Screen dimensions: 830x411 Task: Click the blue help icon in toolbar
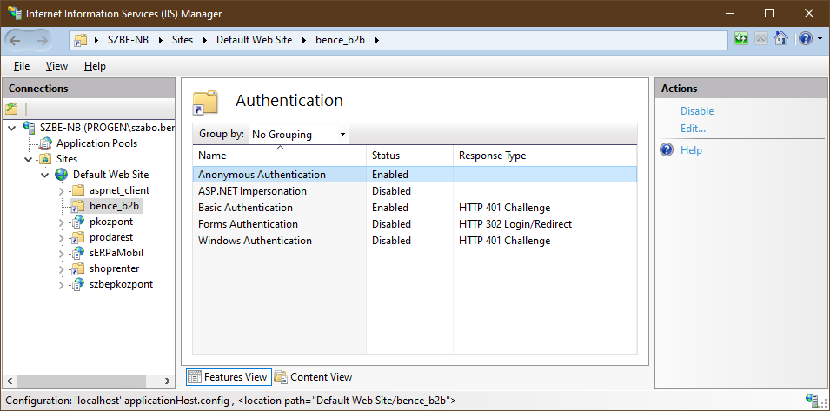click(805, 39)
